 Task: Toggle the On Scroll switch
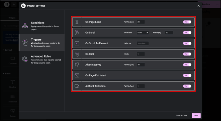(x=187, y=33)
